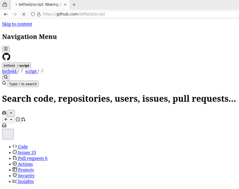
Task: Open the notifications inbox icon
Action: tap(4, 125)
